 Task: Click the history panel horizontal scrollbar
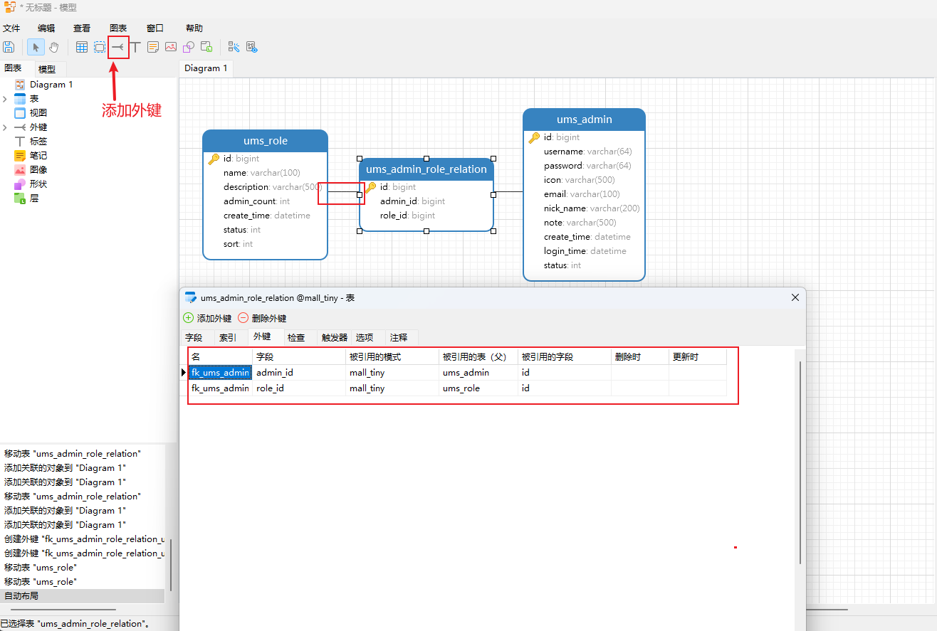63,610
